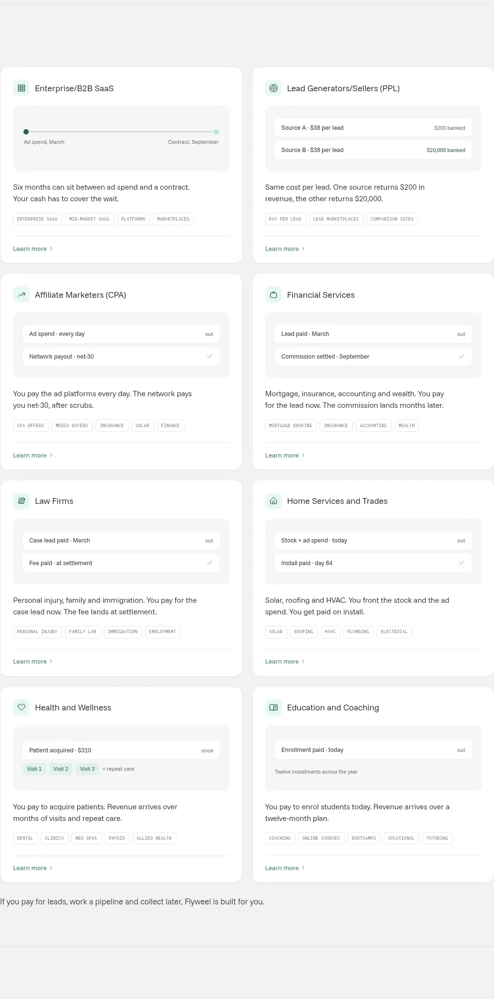This screenshot has height=999, width=494.
Task: Open Learn more under Enterprise/B2B SaaS
Action: (x=33, y=249)
